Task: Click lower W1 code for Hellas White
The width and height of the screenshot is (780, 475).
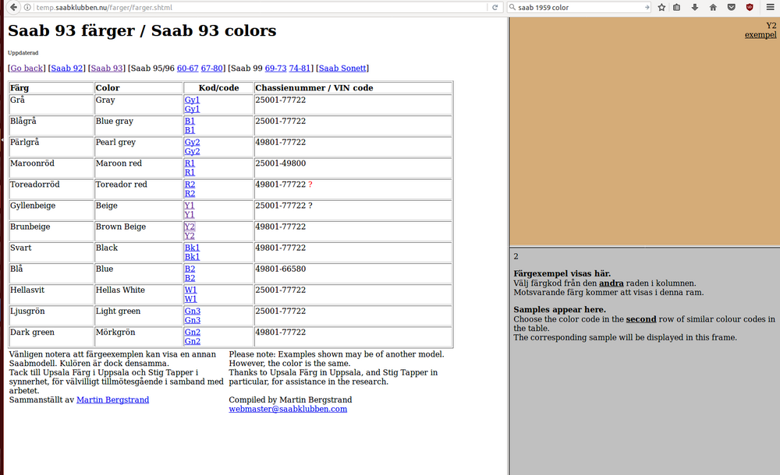Action: point(190,299)
